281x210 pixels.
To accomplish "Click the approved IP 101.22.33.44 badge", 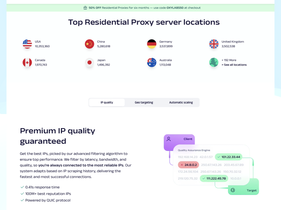I will (x=229, y=157).
